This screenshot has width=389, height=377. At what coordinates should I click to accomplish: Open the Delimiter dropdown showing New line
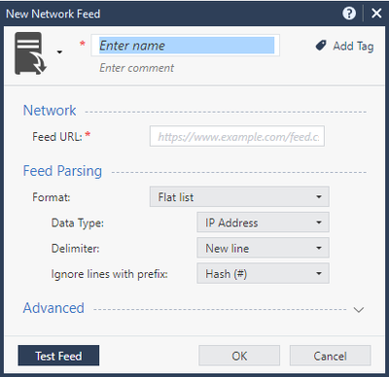[263, 248]
